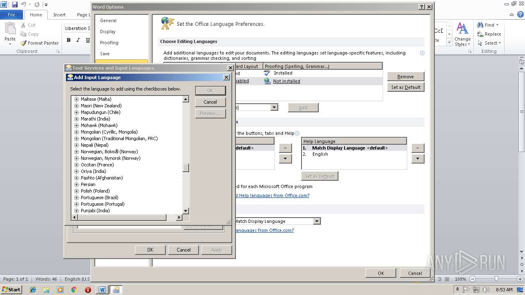Zoom in using status bar plus icon
This screenshot has height=295, width=525.
[x=520, y=279]
